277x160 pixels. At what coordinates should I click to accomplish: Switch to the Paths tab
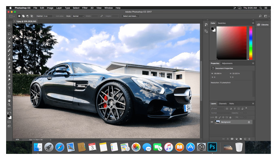click(232, 104)
